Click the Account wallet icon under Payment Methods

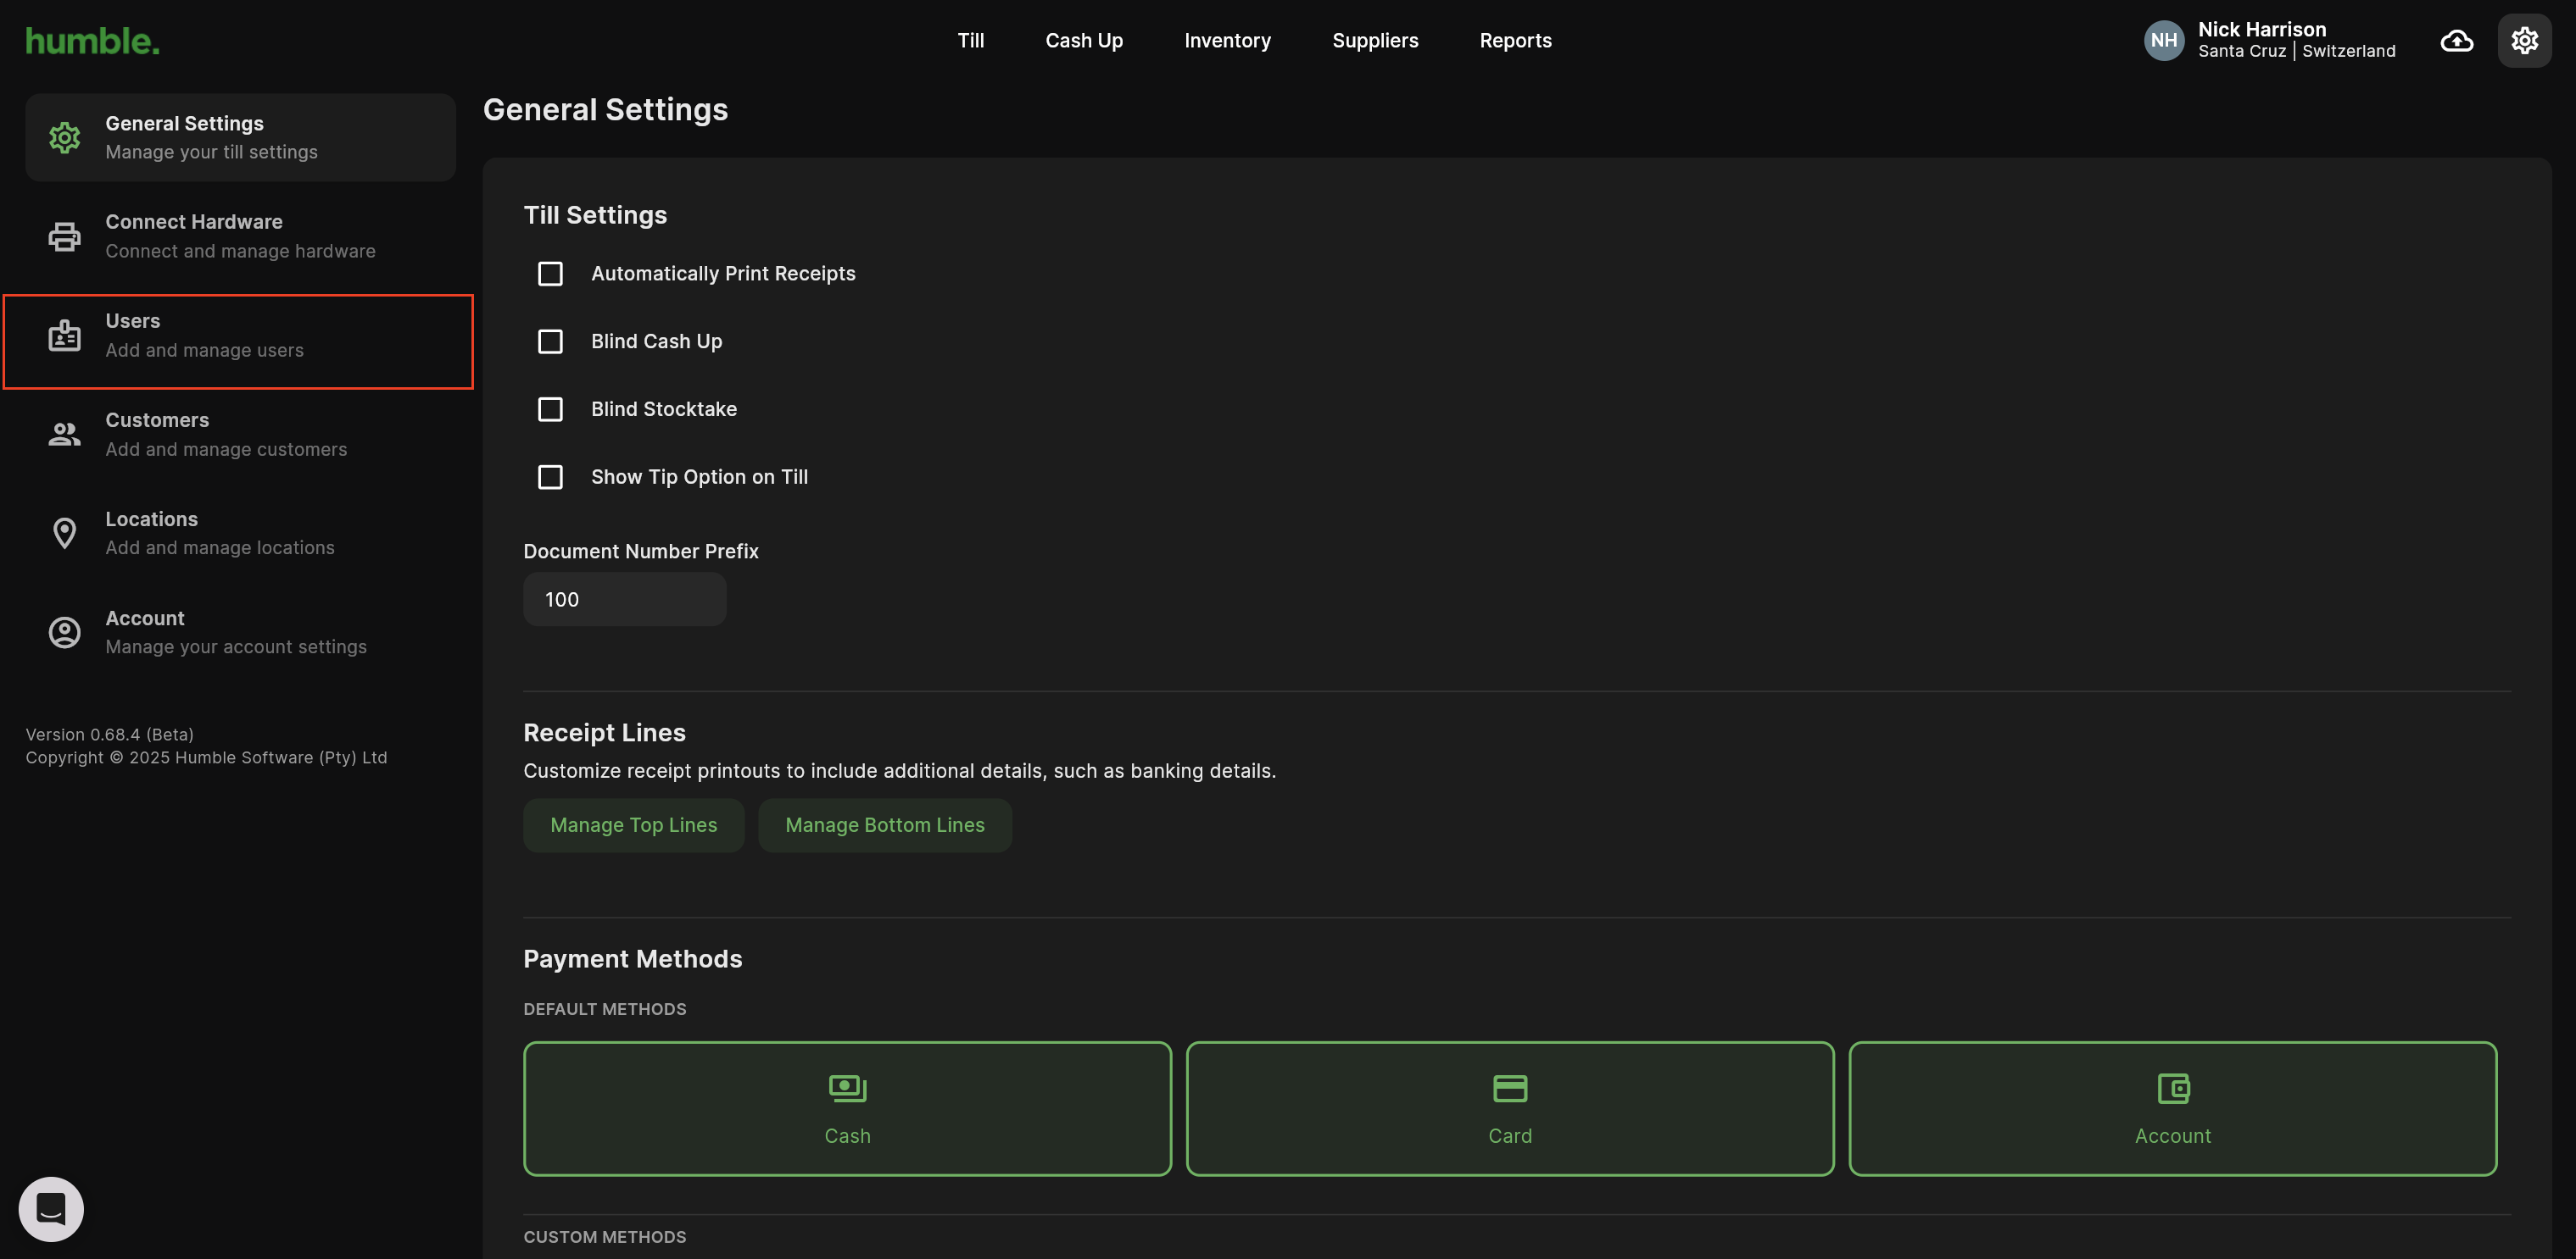click(x=2172, y=1088)
